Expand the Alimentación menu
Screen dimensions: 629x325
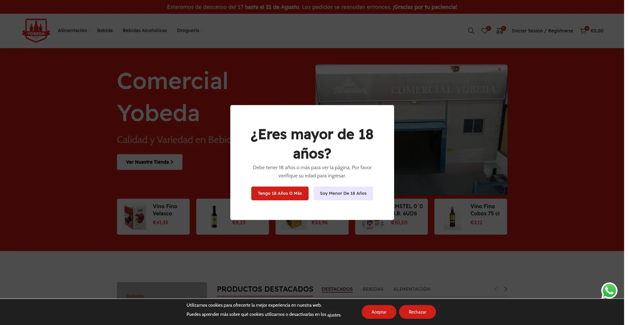(74, 30)
